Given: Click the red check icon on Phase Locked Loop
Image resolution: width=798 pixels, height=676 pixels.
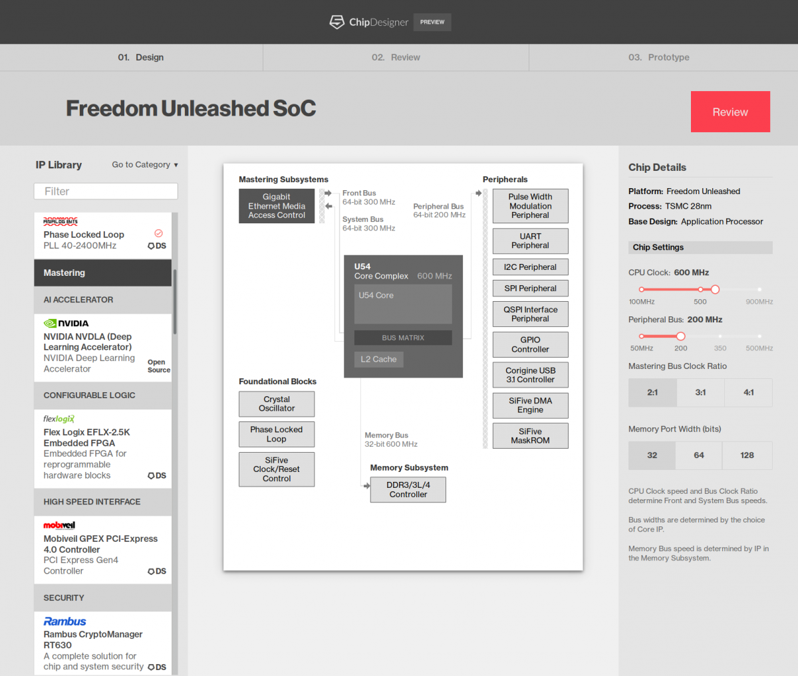Looking at the screenshot, I should click(158, 233).
